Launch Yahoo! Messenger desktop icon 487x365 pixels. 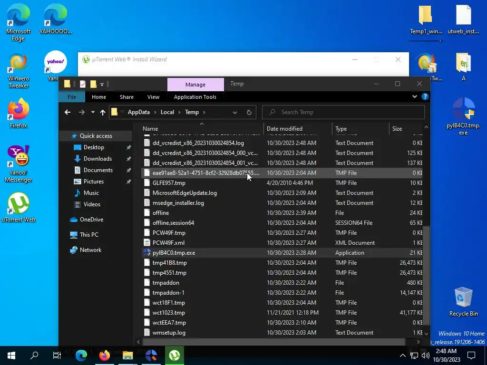click(19, 164)
